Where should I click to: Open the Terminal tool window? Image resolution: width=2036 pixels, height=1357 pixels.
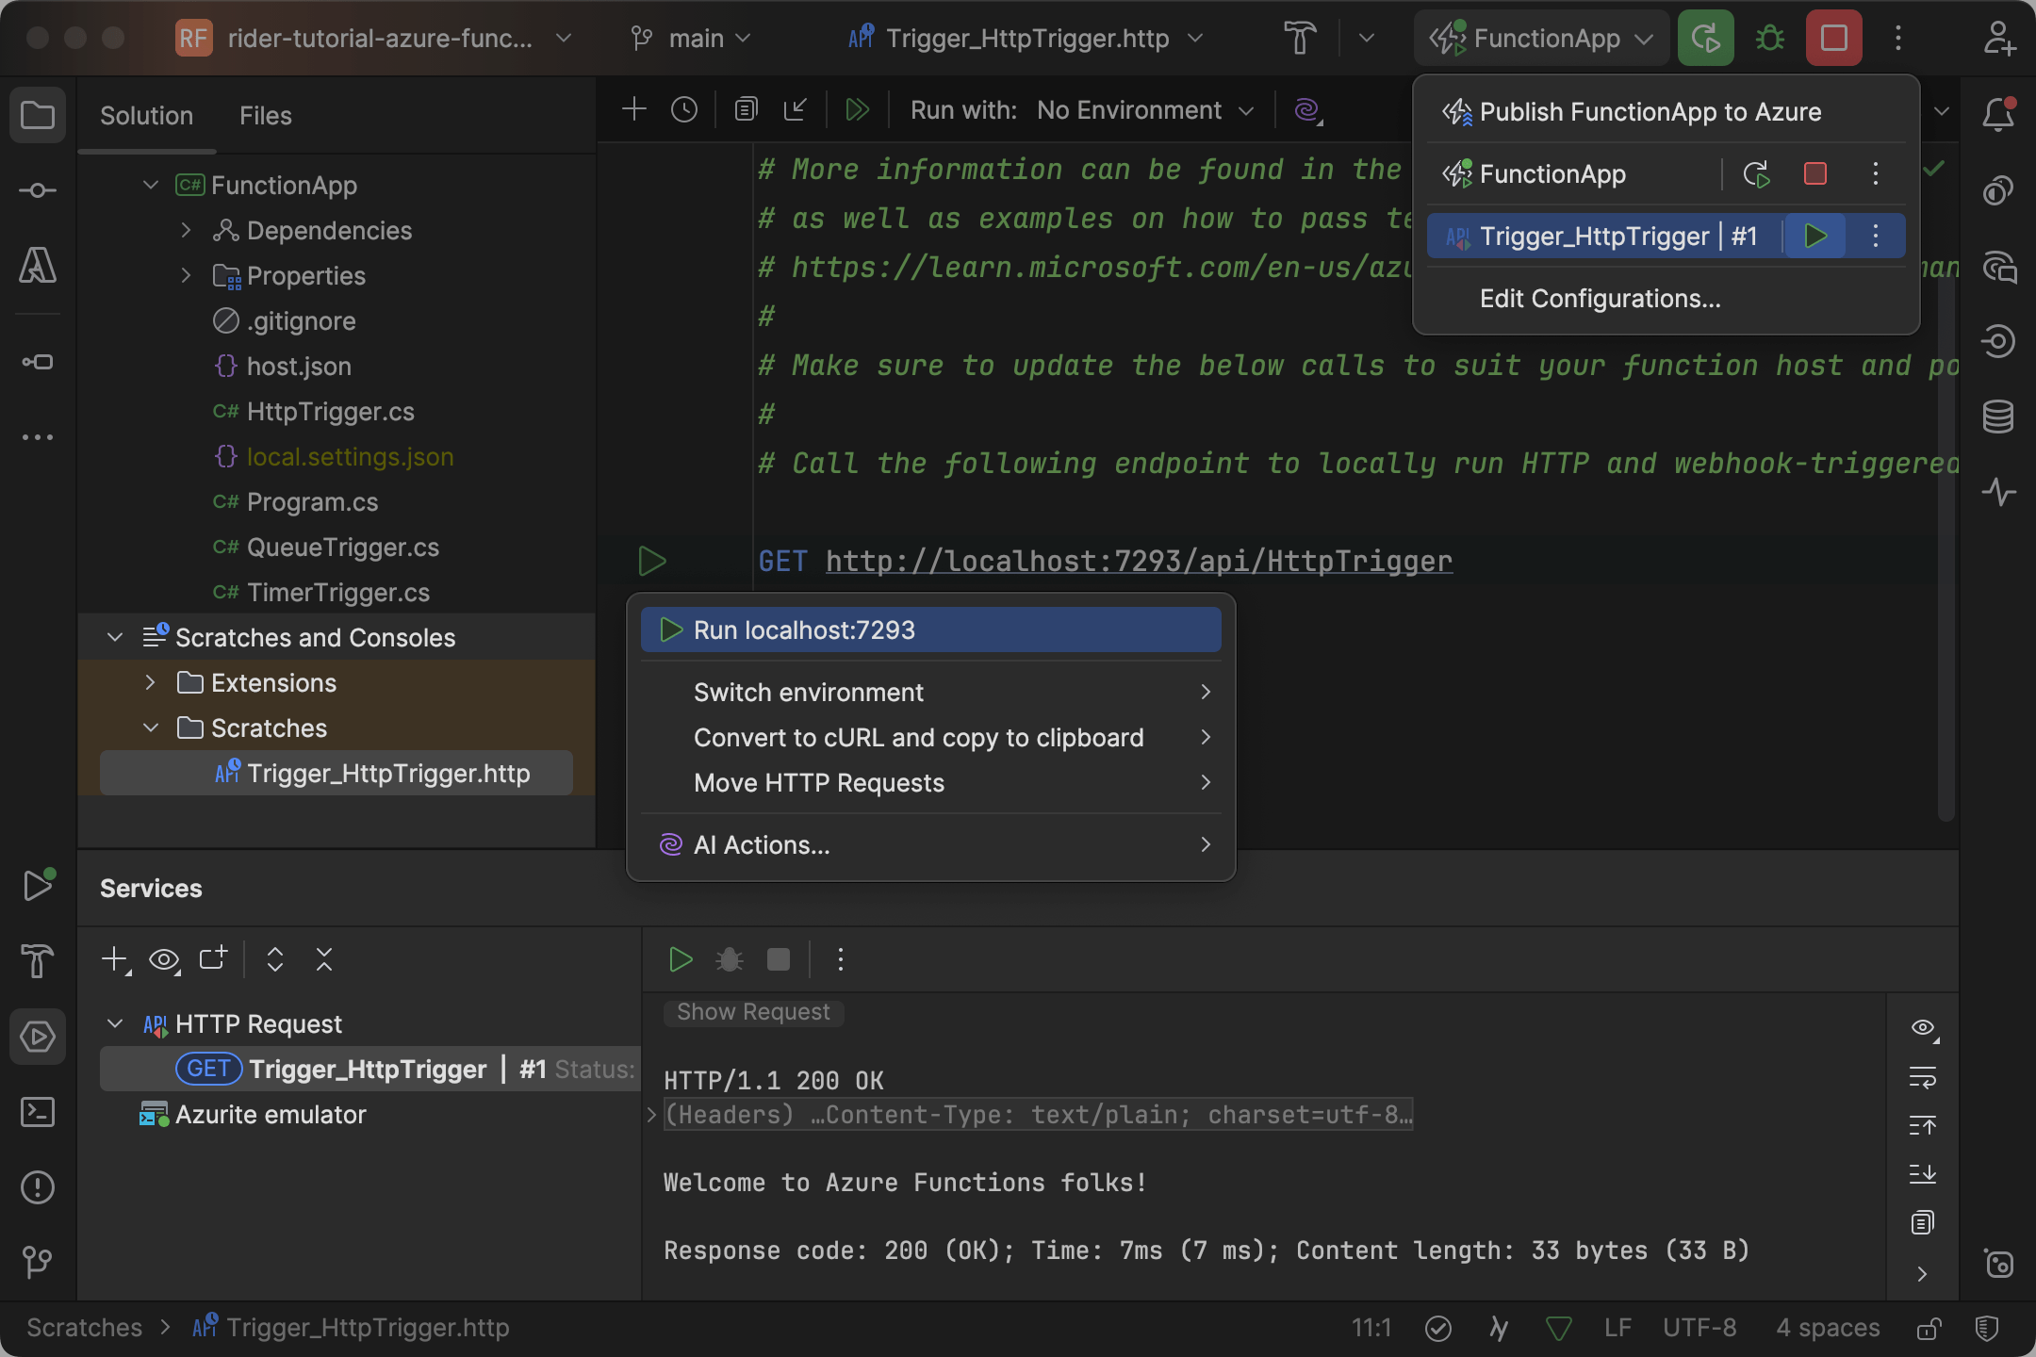(x=38, y=1112)
